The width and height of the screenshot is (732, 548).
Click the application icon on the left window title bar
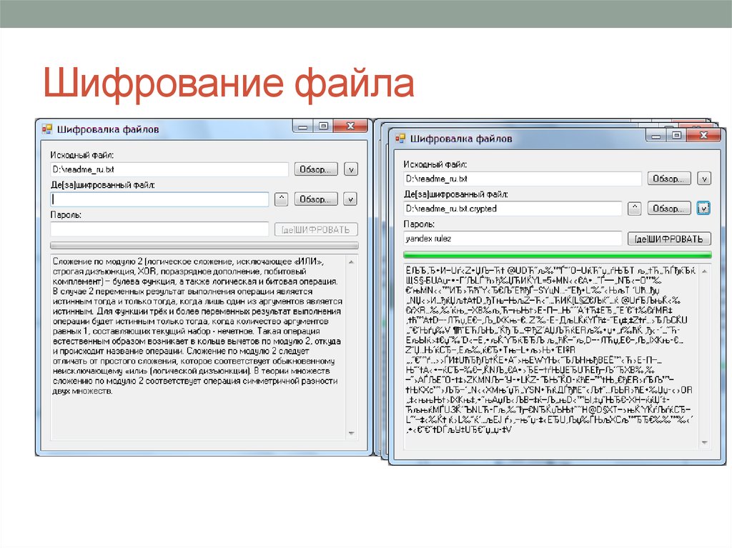click(47, 128)
